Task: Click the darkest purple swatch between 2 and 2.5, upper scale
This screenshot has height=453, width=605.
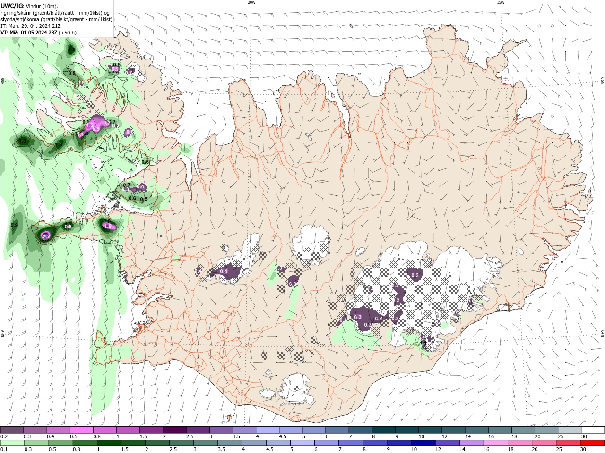Action: coord(174,429)
